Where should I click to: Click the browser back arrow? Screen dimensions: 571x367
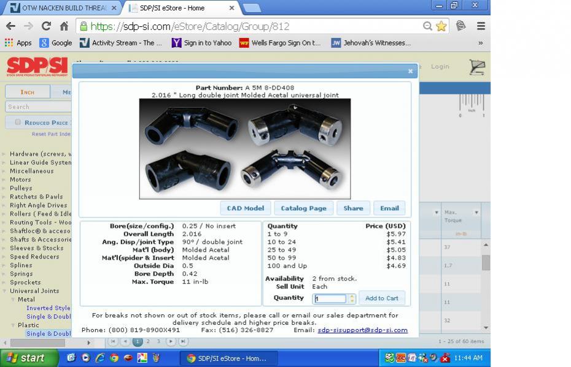pyautogui.click(x=10, y=26)
